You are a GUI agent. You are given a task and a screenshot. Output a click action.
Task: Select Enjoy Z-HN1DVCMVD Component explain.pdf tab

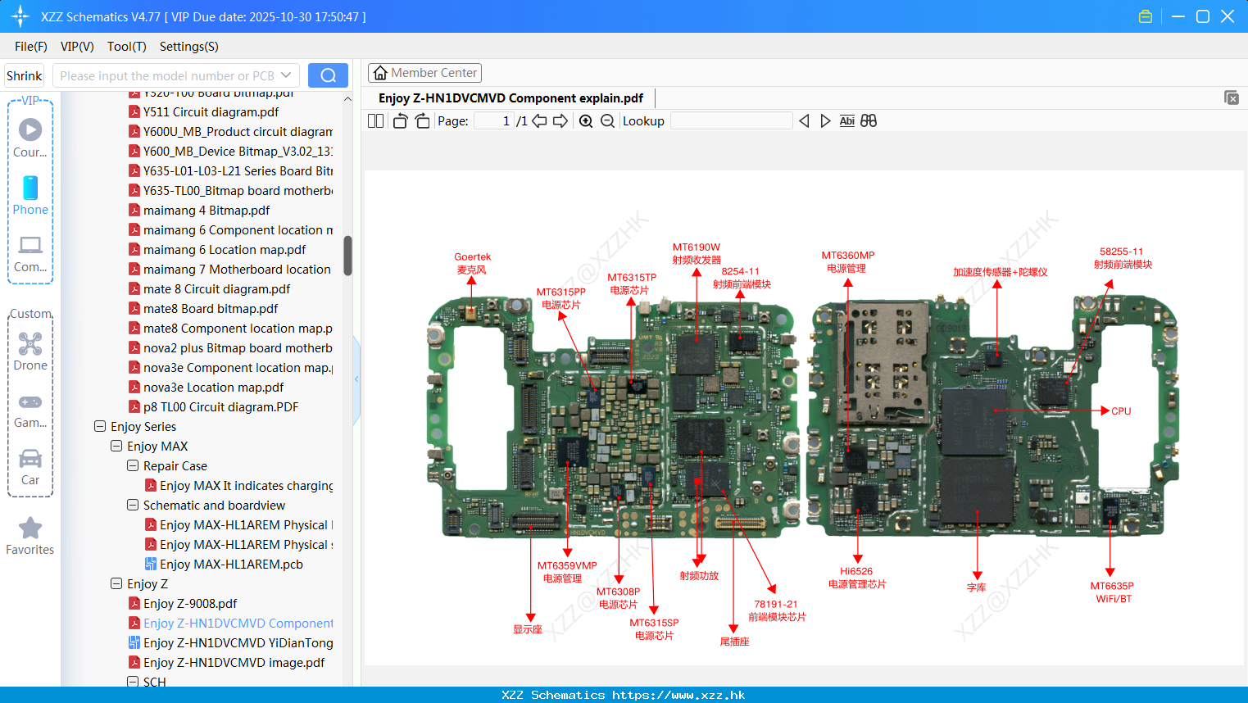511,98
